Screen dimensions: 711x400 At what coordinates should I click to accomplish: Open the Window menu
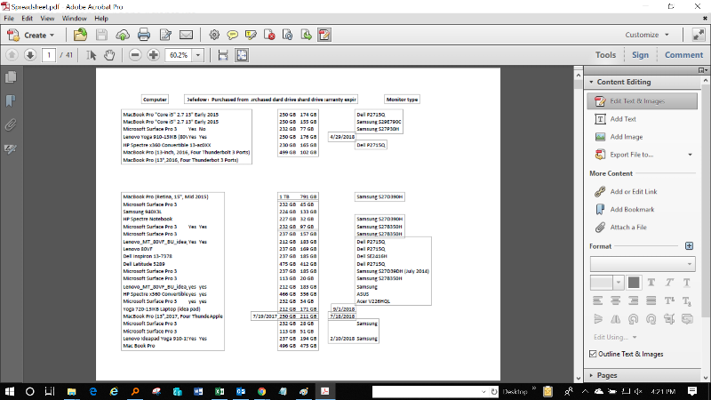(75, 19)
